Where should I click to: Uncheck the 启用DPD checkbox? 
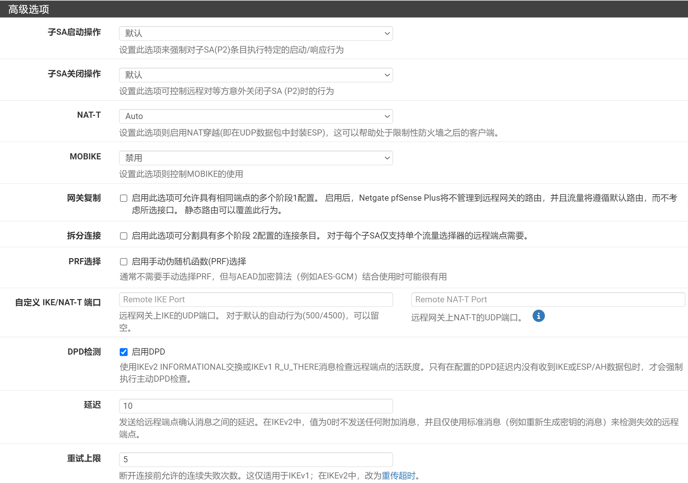124,352
